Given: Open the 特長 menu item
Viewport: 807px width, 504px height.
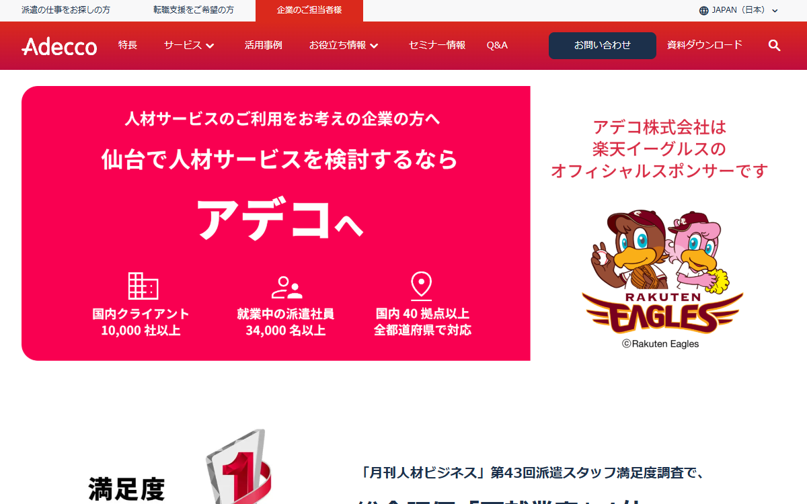Looking at the screenshot, I should [128, 45].
